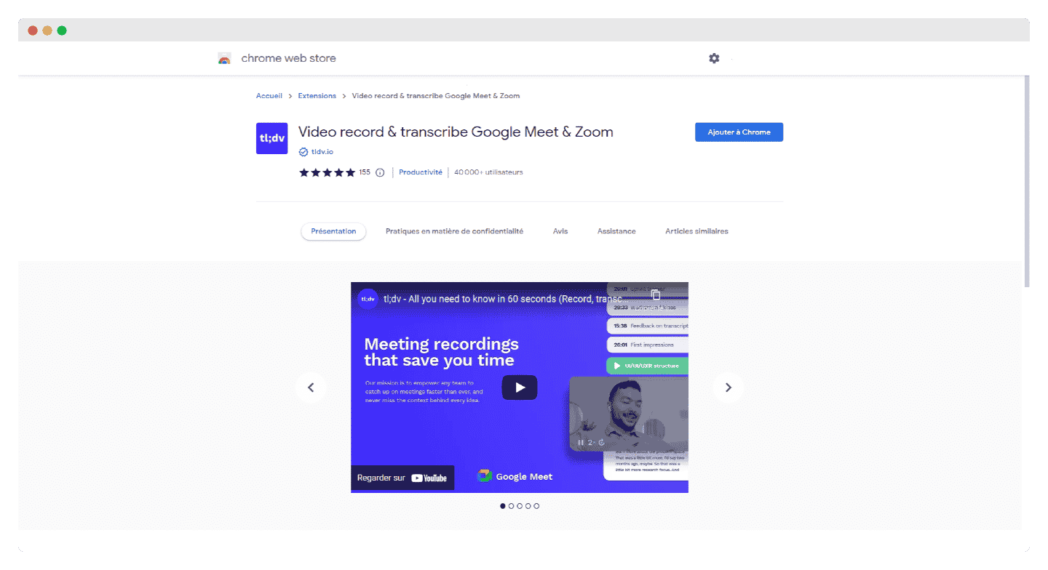Go to next slide with right arrow
This screenshot has height=570, width=1048.
(729, 388)
